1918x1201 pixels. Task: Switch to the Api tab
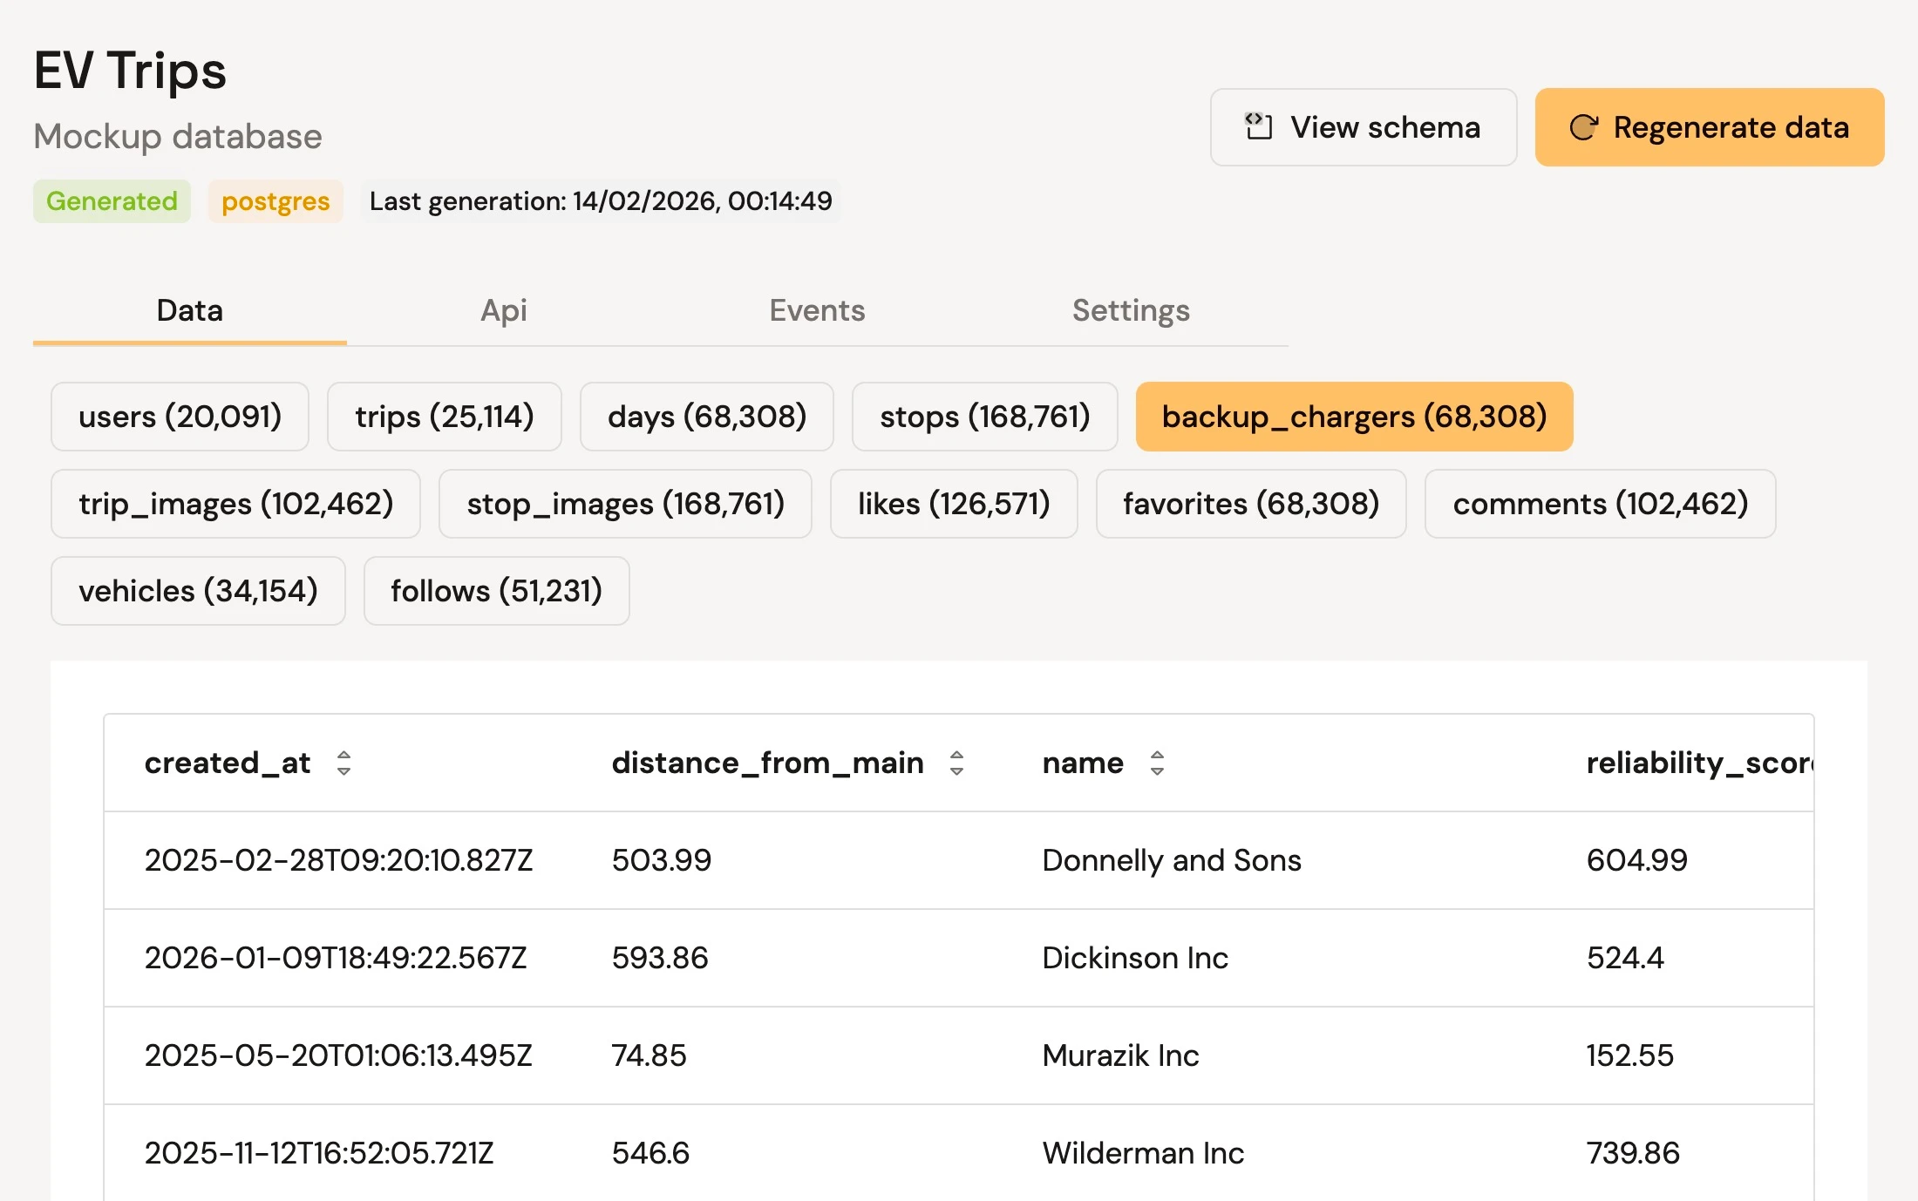pos(503,310)
